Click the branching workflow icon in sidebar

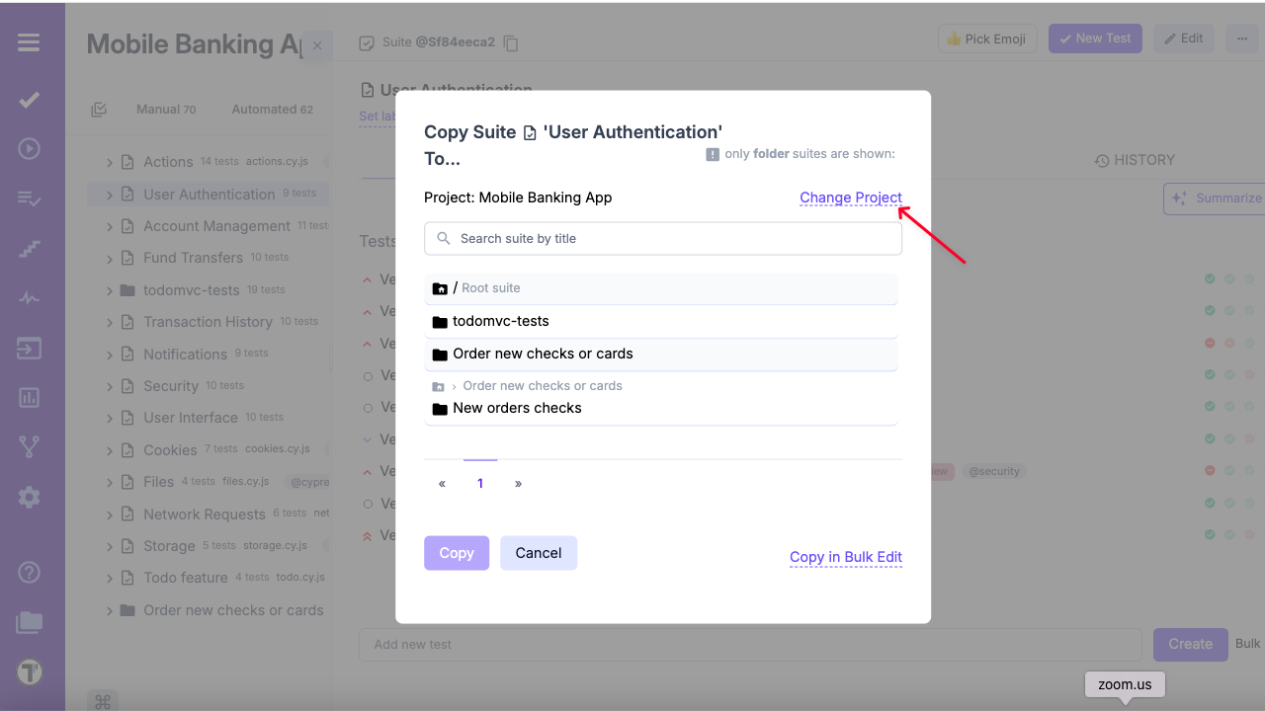29,446
